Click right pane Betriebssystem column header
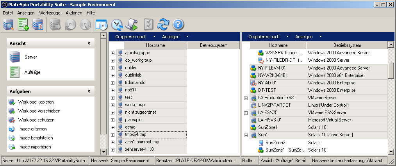 pyautogui.click(x=347, y=45)
